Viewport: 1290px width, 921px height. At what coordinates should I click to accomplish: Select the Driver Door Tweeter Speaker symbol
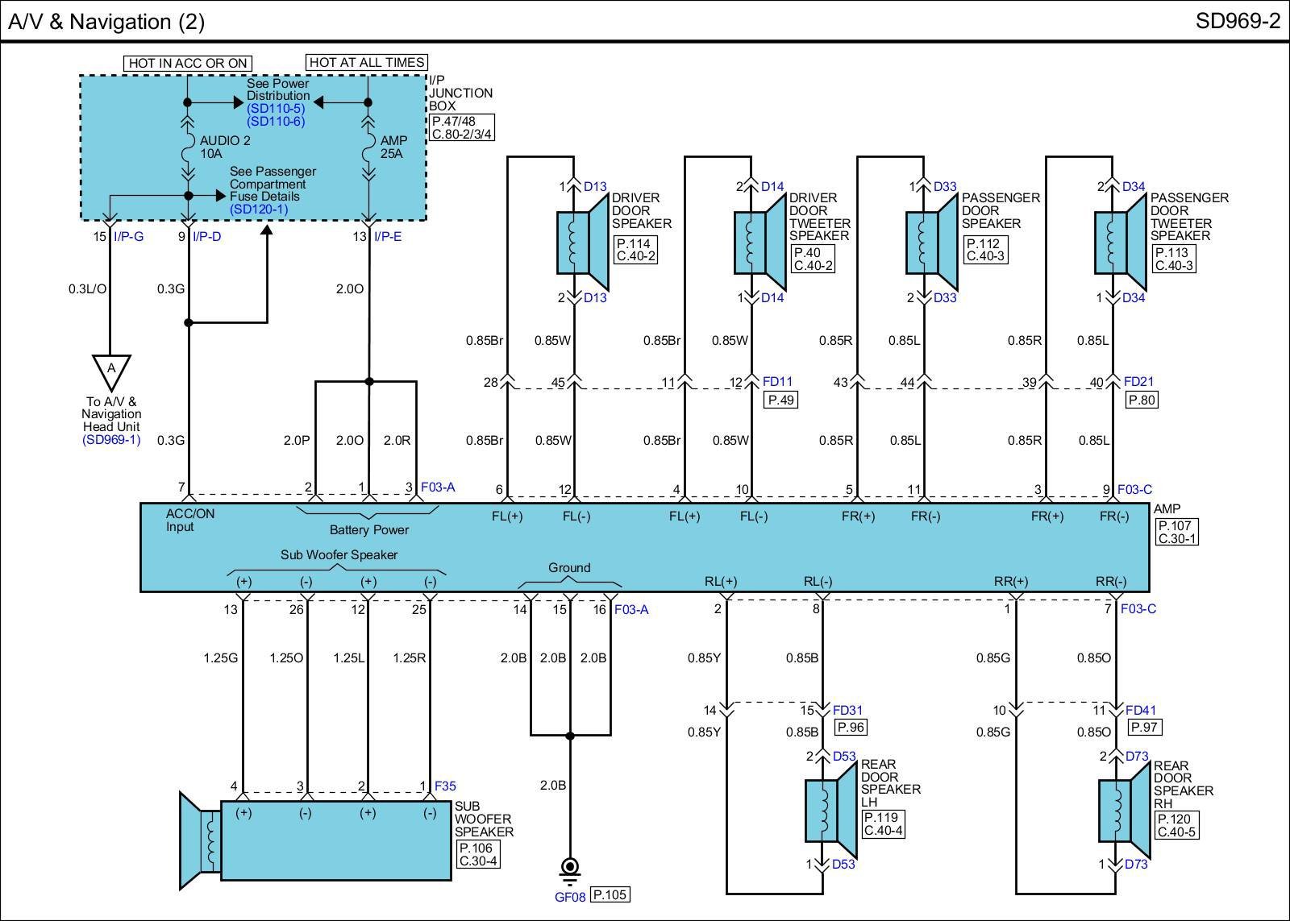pyautogui.click(x=761, y=243)
